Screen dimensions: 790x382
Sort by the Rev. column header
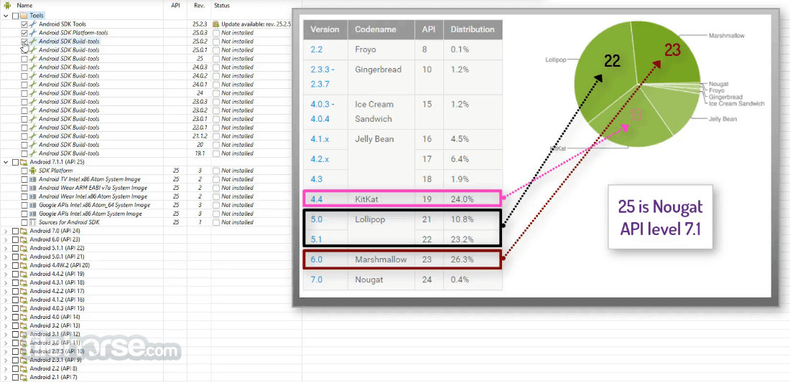[x=198, y=6]
